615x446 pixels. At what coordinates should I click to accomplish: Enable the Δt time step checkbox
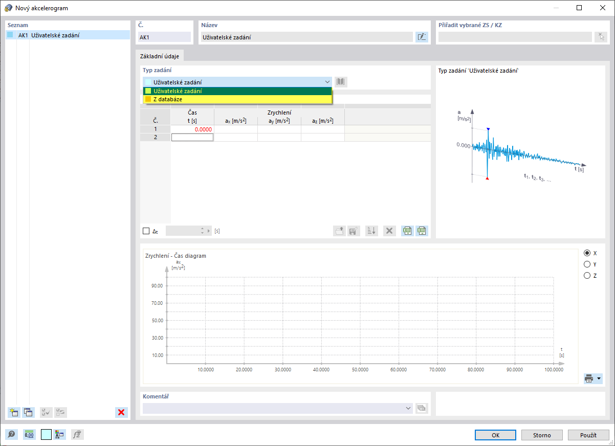(x=146, y=231)
